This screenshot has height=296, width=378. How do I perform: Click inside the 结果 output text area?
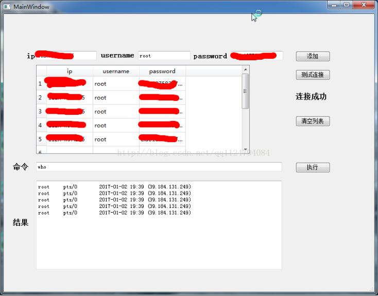[159, 225]
